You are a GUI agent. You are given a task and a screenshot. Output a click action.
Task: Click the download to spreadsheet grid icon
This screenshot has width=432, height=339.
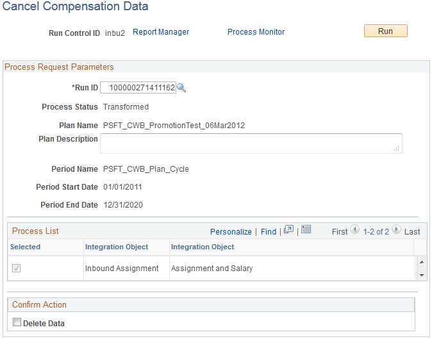coord(306,229)
